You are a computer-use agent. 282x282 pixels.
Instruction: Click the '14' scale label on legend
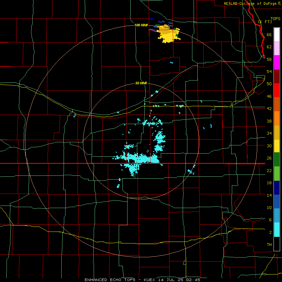click(x=269, y=195)
